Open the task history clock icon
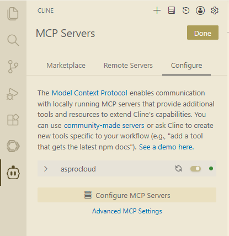229x236 pixels. 186,10
